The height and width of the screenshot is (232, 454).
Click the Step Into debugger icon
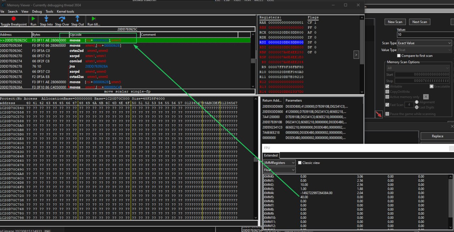pyautogui.click(x=46, y=19)
